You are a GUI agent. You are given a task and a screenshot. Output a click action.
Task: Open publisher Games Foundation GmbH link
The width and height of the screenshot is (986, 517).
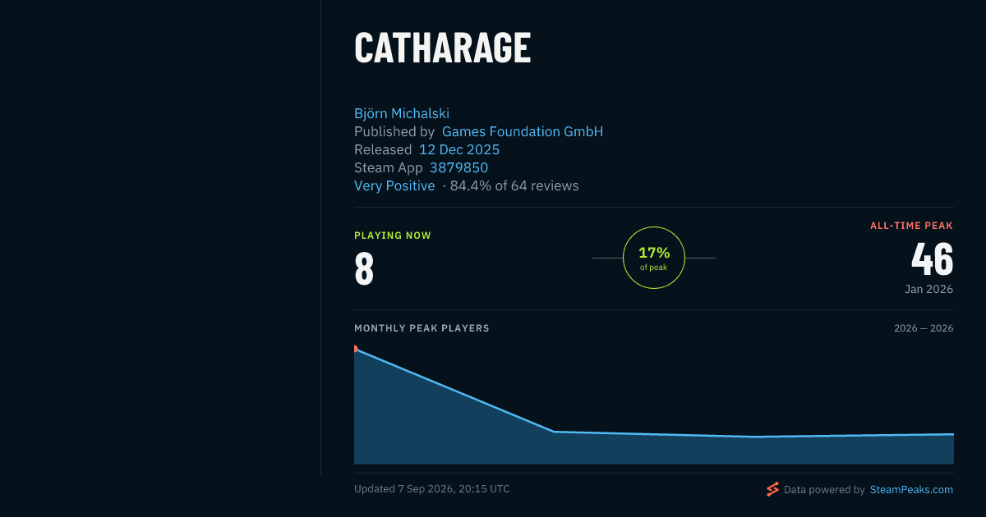tap(523, 132)
